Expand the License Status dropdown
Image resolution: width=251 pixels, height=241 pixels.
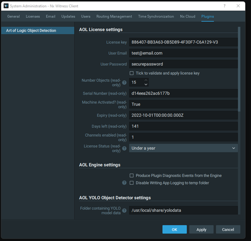(x=183, y=148)
